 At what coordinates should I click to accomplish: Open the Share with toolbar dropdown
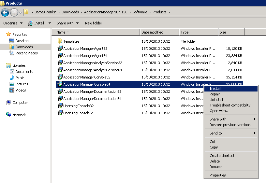tap(67, 23)
